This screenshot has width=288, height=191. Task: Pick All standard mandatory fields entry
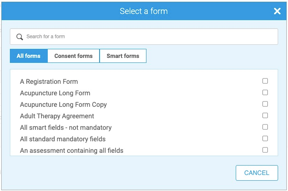point(63,139)
